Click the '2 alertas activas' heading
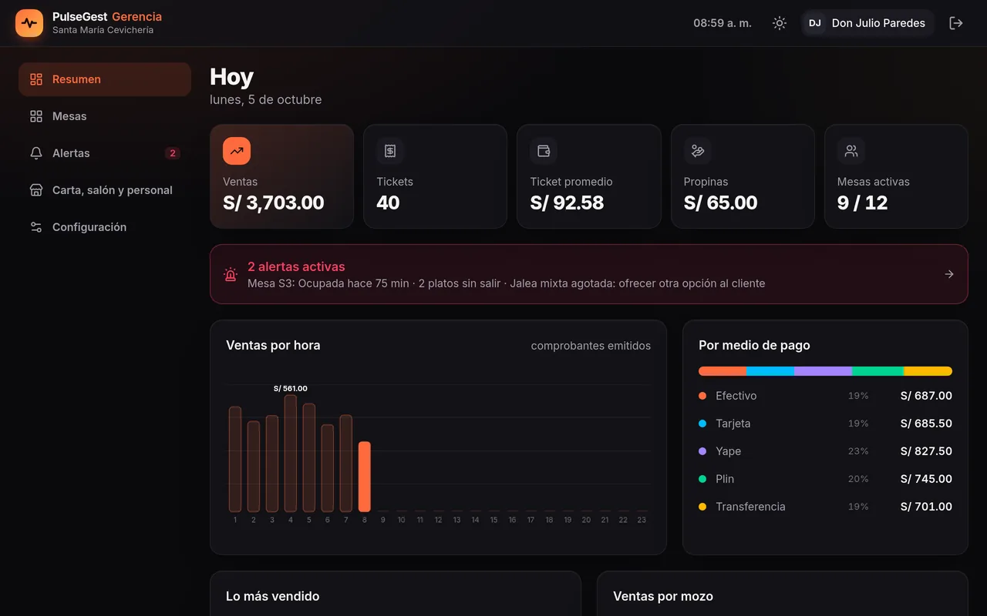 pyautogui.click(x=296, y=266)
